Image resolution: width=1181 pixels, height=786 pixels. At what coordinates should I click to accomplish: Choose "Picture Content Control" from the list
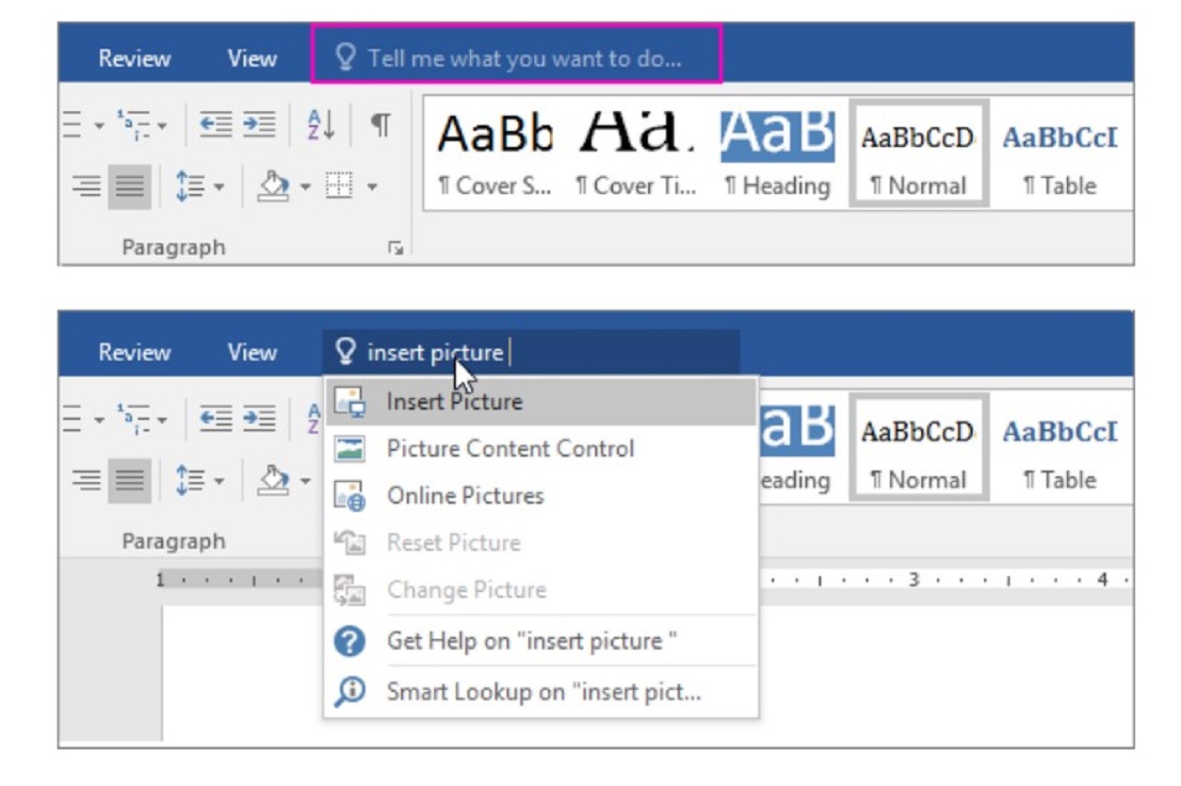pos(540,449)
